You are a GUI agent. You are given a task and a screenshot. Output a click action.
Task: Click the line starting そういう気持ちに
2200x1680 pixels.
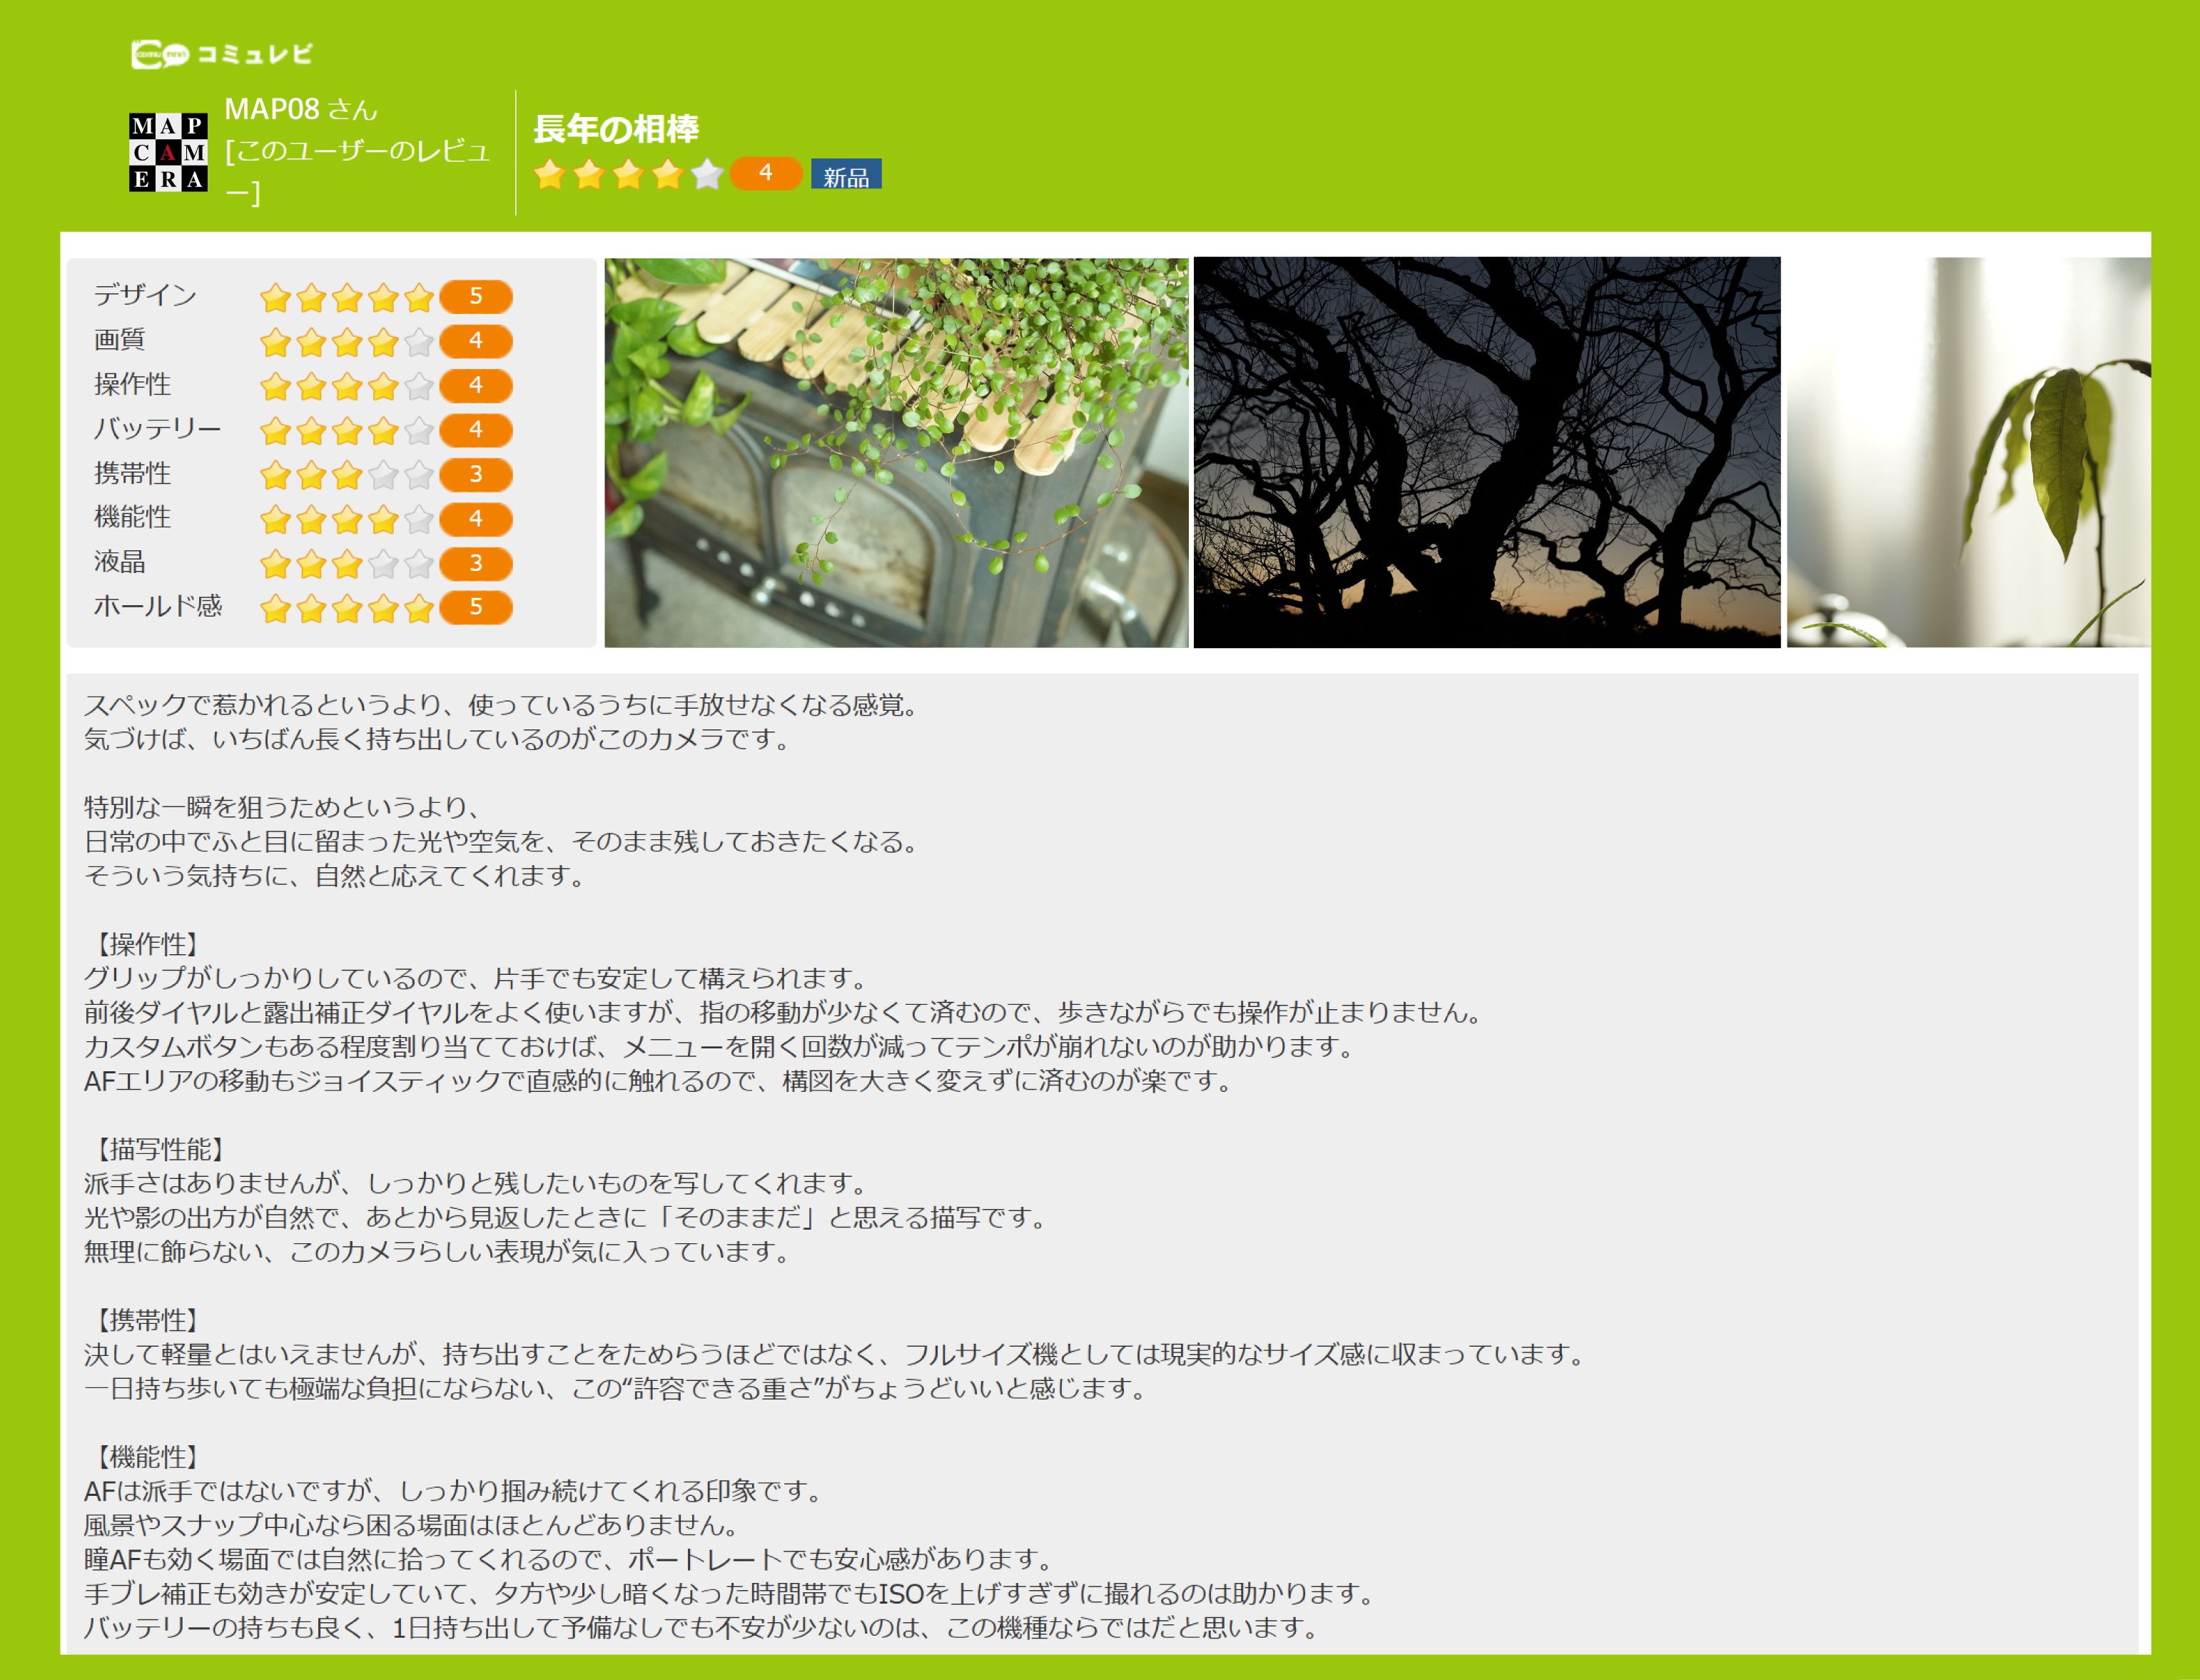tap(335, 877)
